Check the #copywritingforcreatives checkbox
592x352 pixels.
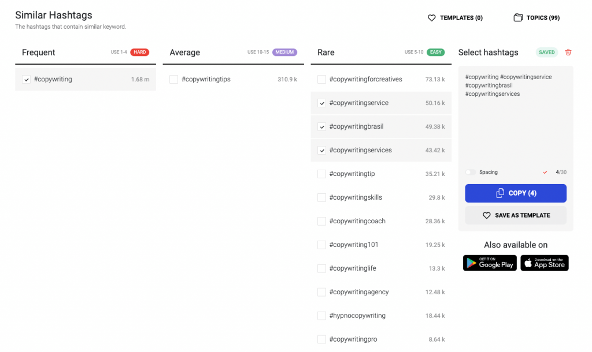point(321,80)
